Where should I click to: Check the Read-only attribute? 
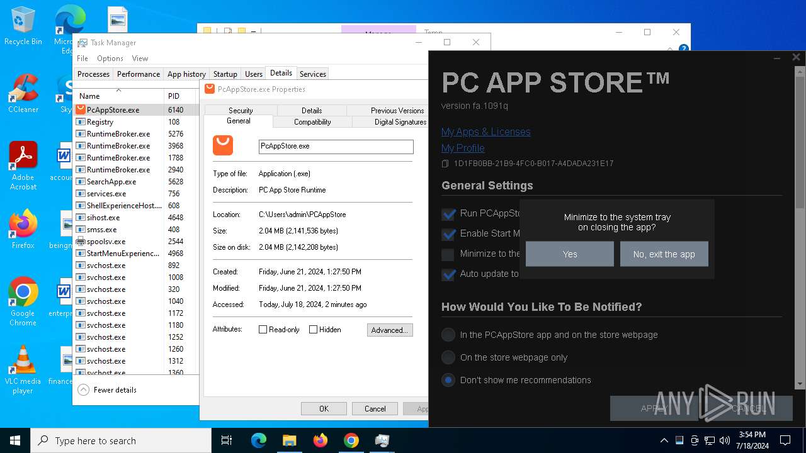point(263,329)
